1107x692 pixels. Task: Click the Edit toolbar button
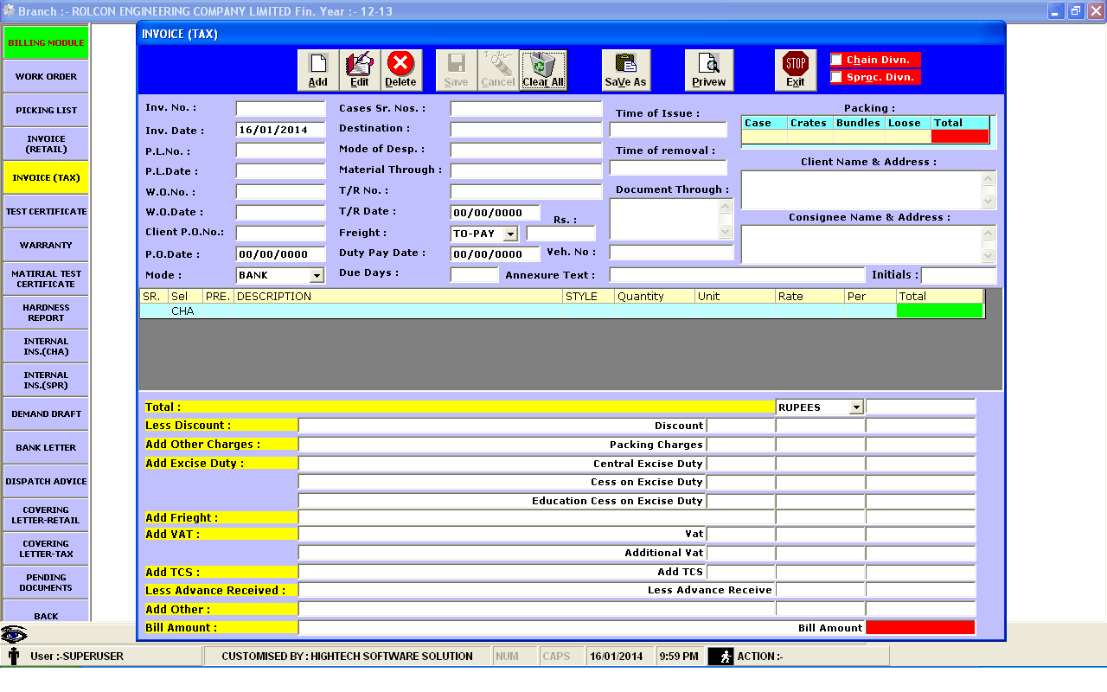coord(360,70)
